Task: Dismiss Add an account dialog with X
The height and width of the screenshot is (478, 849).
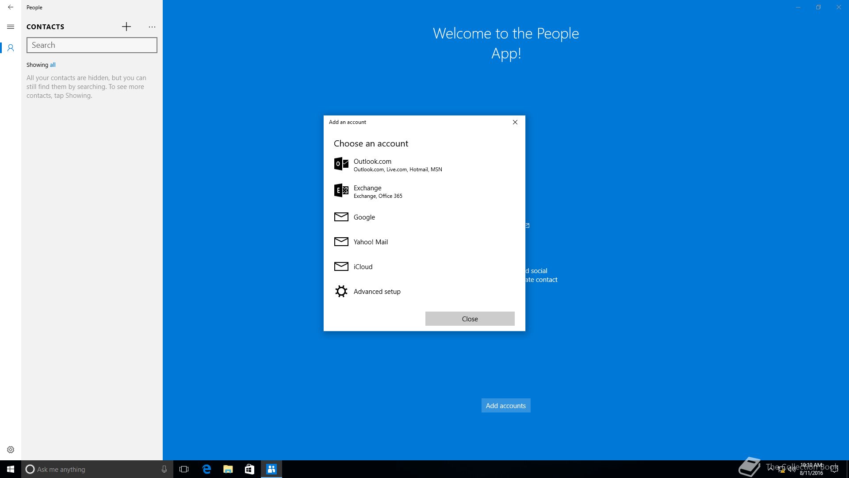Action: [x=515, y=122]
